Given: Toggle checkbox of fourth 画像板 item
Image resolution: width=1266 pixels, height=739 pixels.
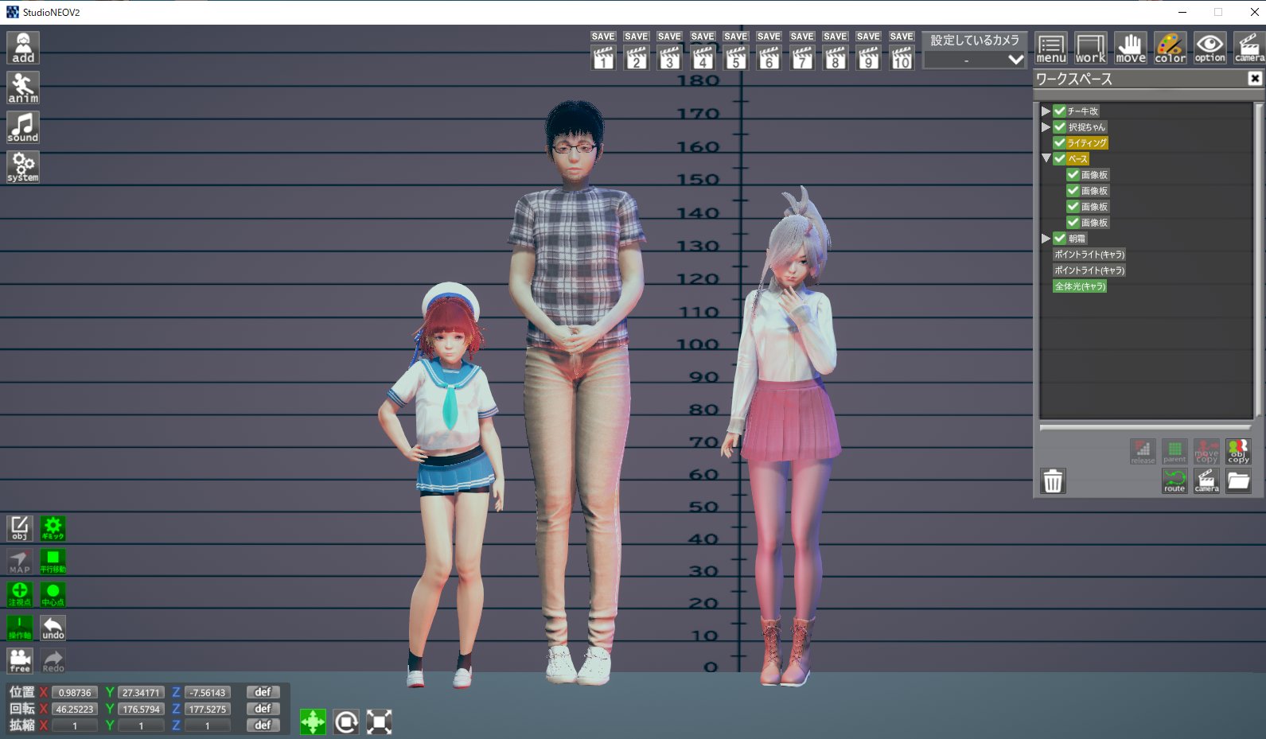Looking at the screenshot, I should 1073,223.
